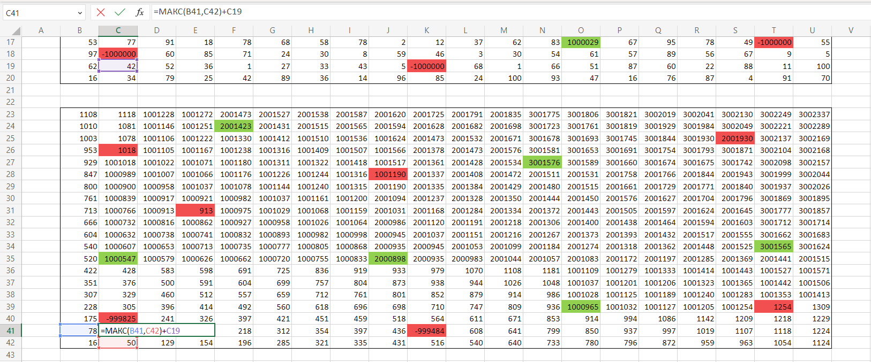The image size is (871, 362).
Task: Select green cell with value 3001565
Action: (x=774, y=247)
